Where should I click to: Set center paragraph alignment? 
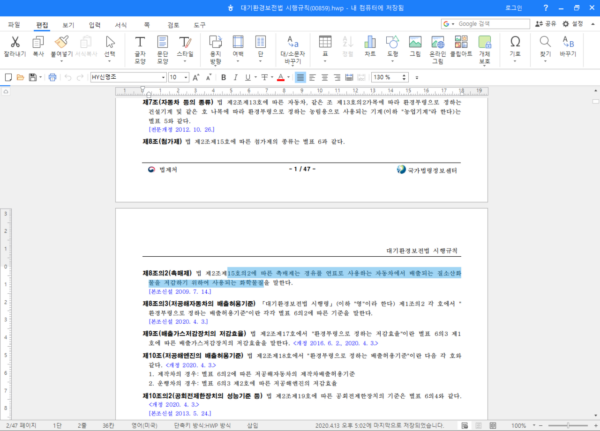point(325,77)
